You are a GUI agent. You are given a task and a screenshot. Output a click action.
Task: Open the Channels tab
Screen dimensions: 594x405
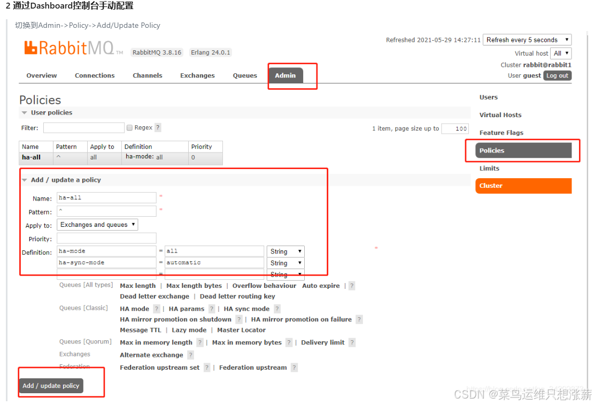(148, 75)
